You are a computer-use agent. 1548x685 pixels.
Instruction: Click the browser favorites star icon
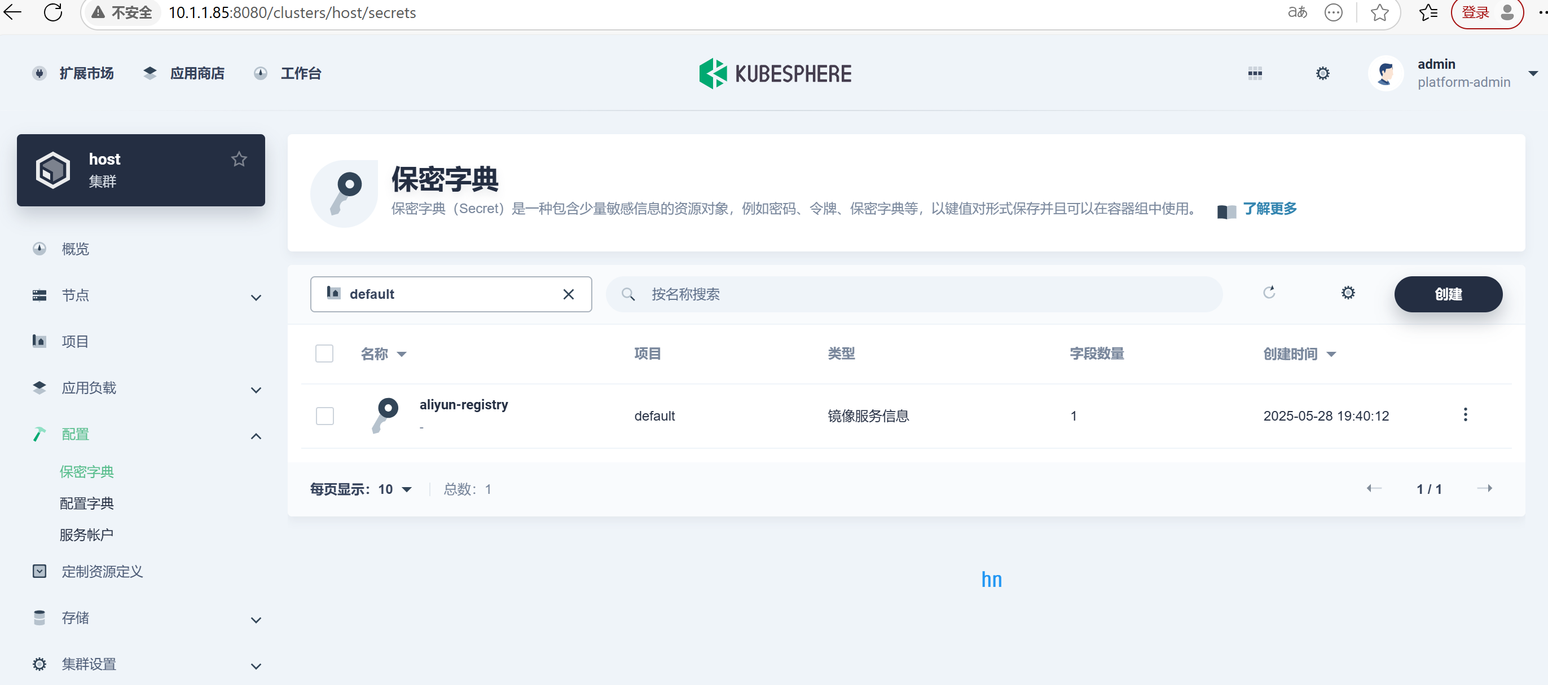(x=1380, y=12)
